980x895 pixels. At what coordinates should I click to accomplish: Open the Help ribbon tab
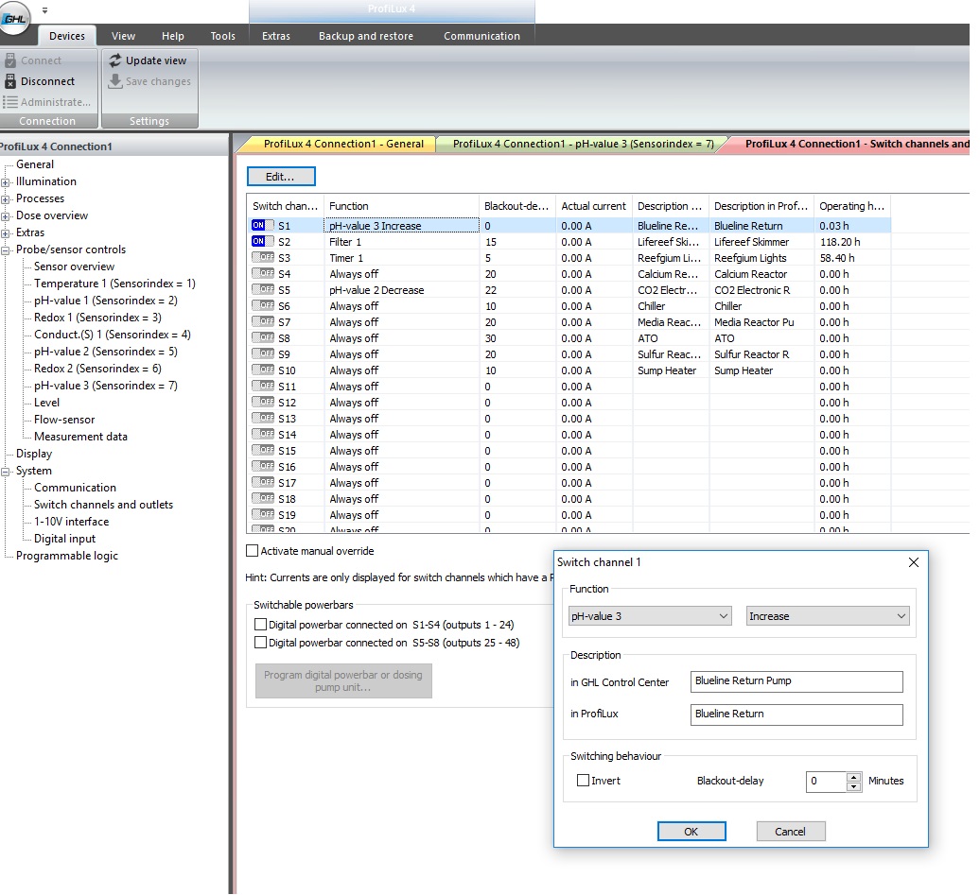[172, 36]
